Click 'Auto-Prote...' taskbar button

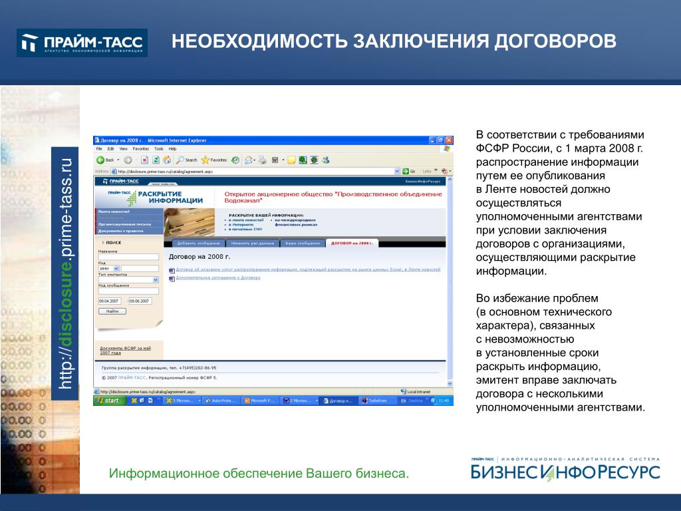tap(221, 401)
